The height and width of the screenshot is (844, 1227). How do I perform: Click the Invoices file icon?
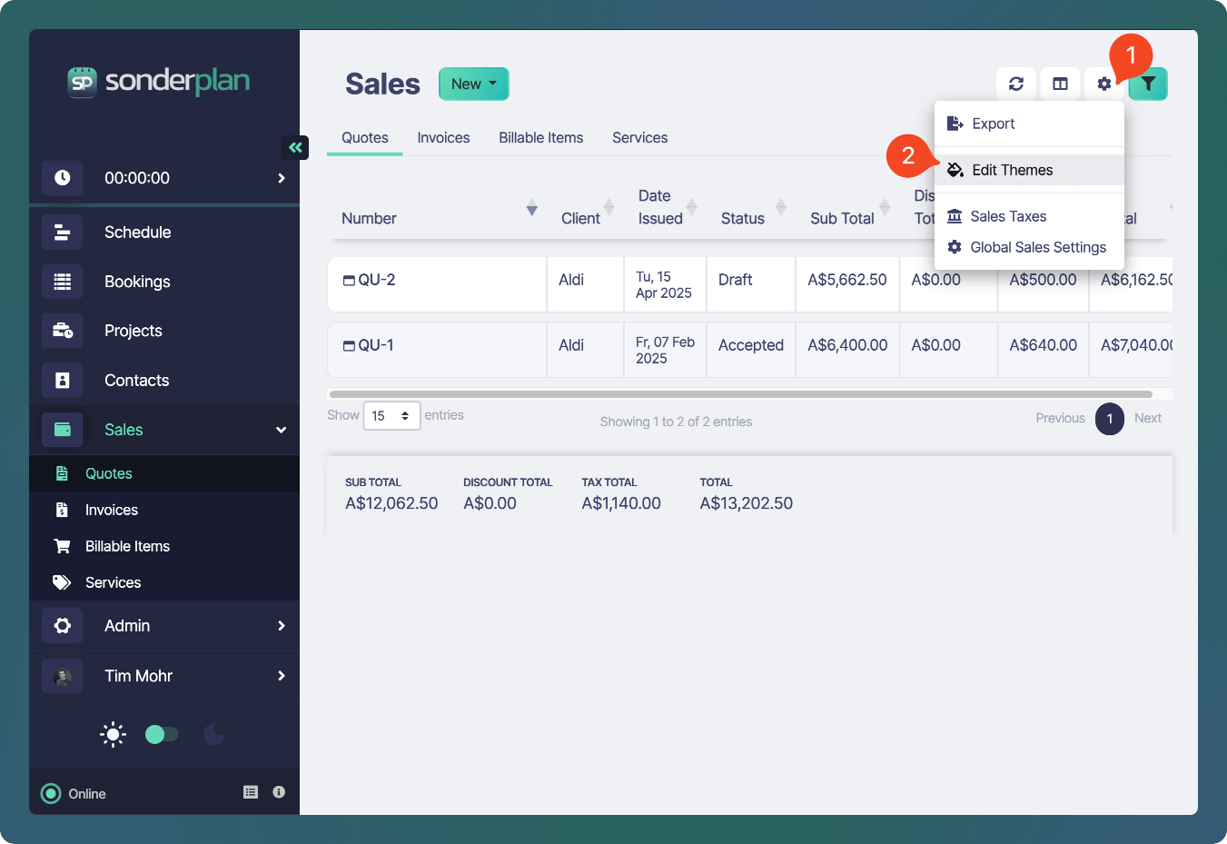point(62,510)
